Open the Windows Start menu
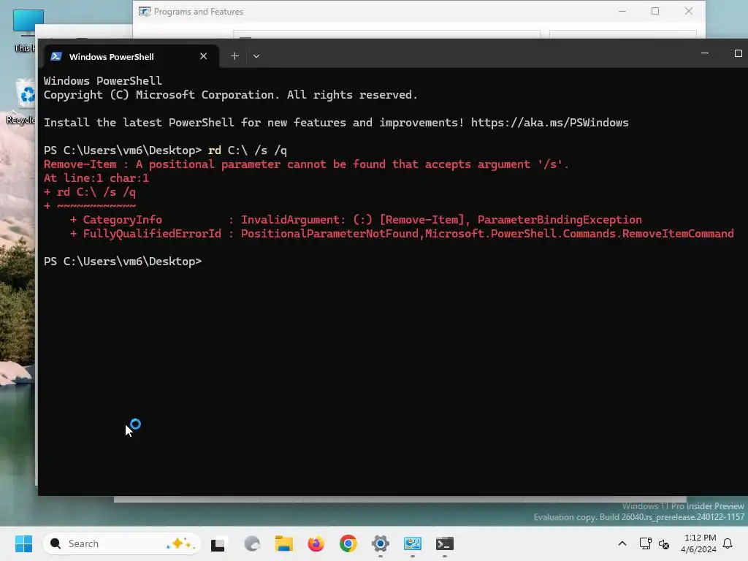 pyautogui.click(x=23, y=543)
